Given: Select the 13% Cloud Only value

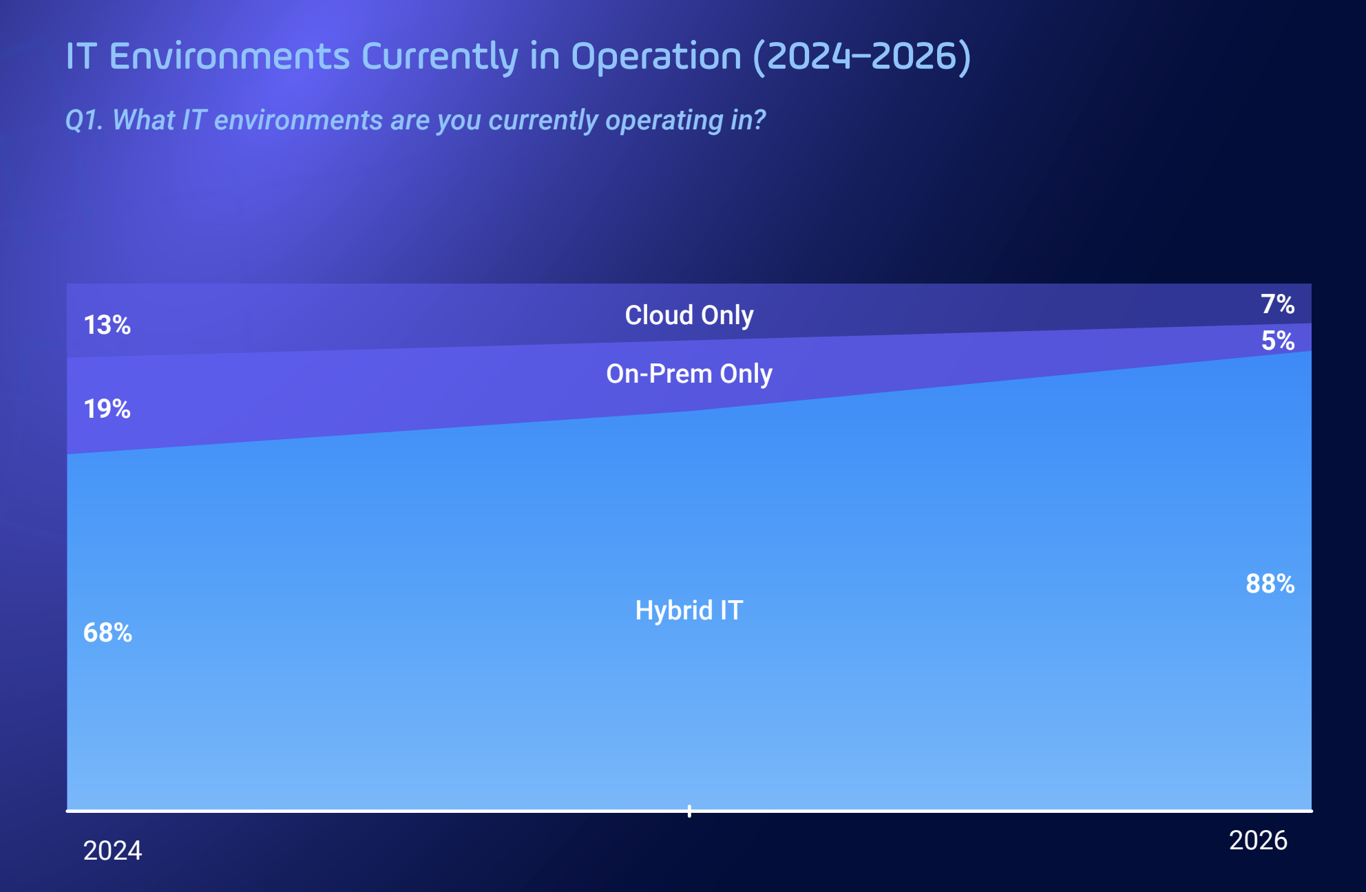Looking at the screenshot, I should [107, 325].
